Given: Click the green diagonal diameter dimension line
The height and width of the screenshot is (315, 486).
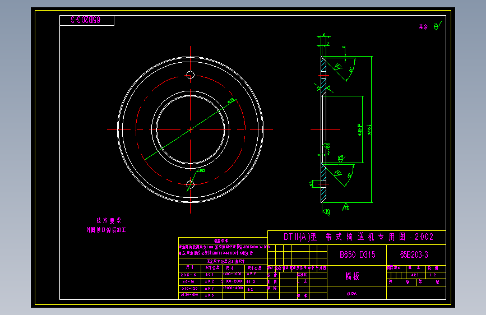Looking at the screenshot, I should 191,129.
